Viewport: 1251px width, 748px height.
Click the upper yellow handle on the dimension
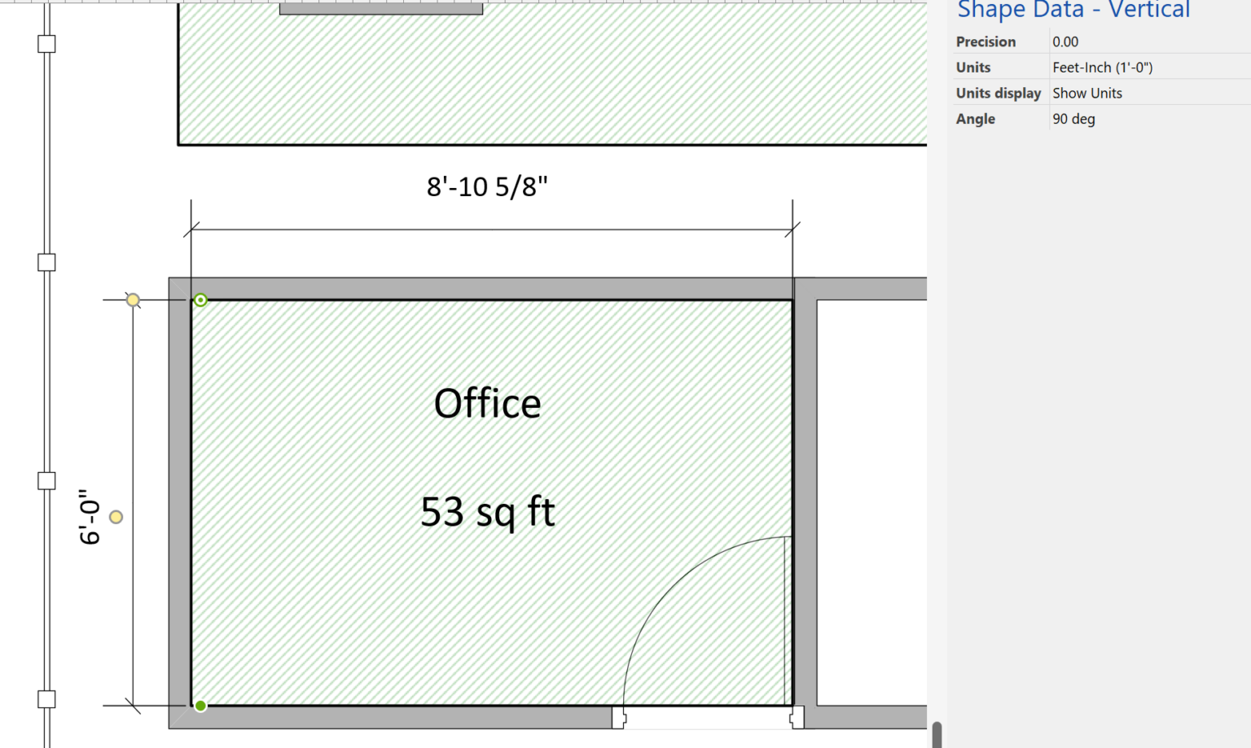133,300
